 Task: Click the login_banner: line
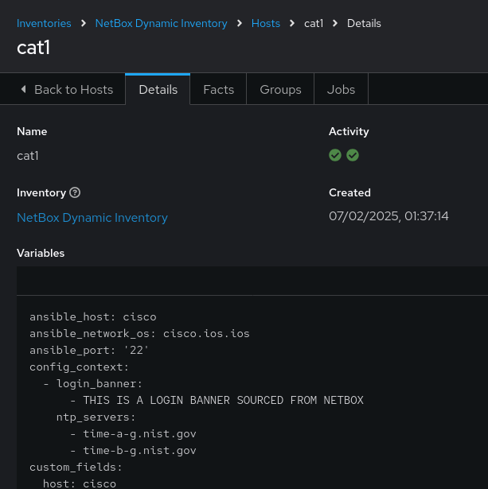tap(92, 383)
